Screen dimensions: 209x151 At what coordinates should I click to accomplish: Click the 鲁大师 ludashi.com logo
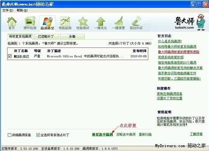point(190,22)
